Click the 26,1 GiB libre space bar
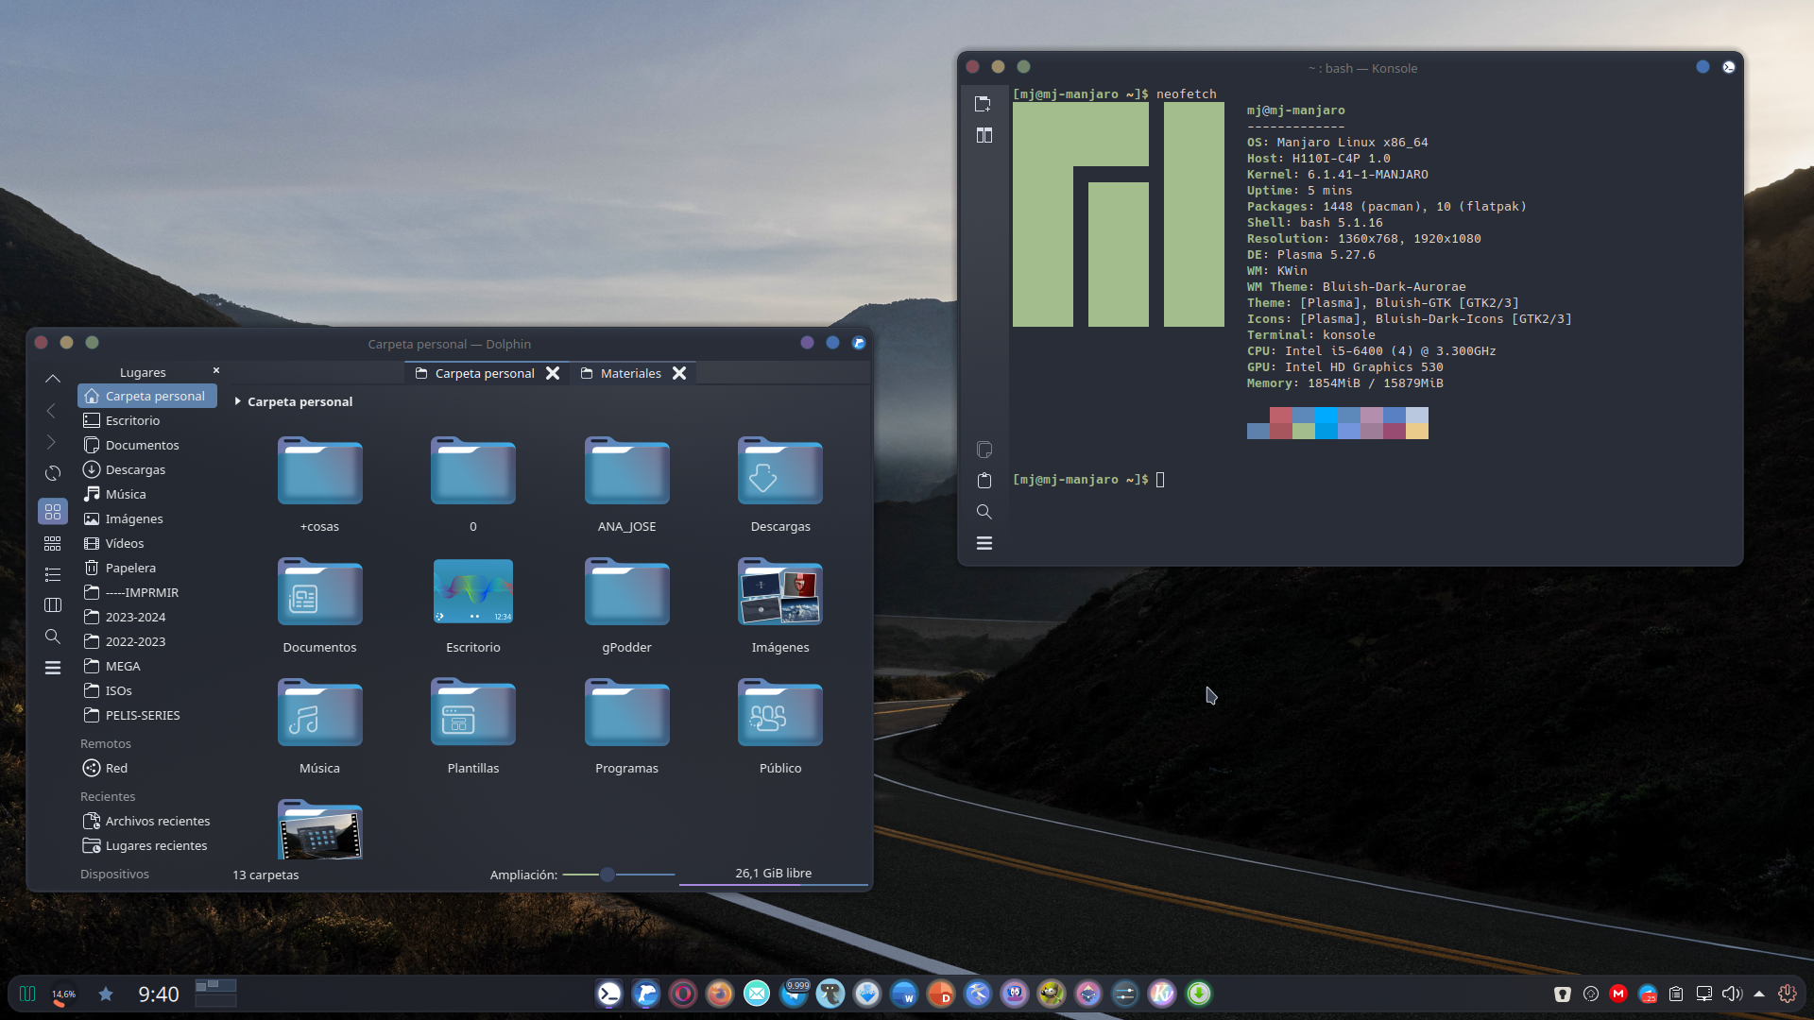The height and width of the screenshot is (1020, 1814). [773, 875]
